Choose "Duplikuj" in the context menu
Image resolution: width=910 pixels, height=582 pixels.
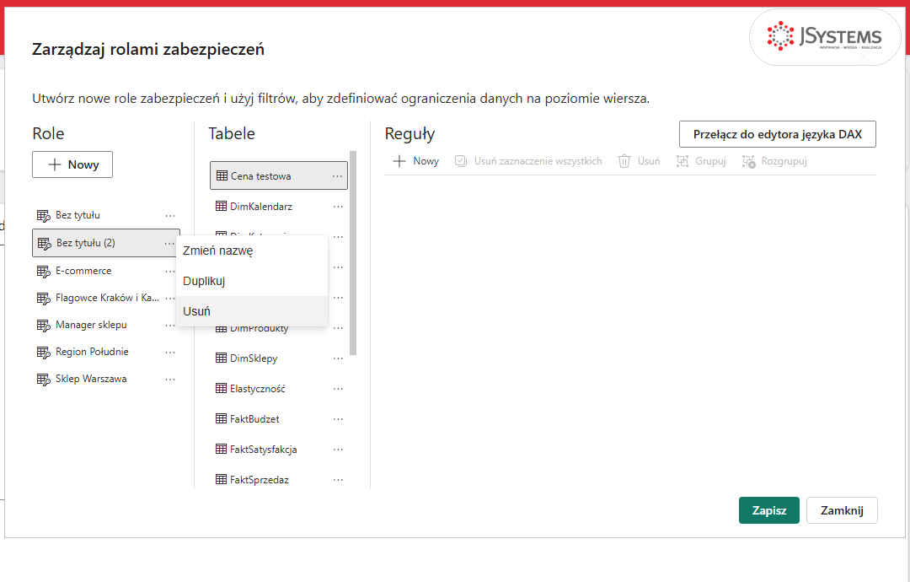coord(252,281)
